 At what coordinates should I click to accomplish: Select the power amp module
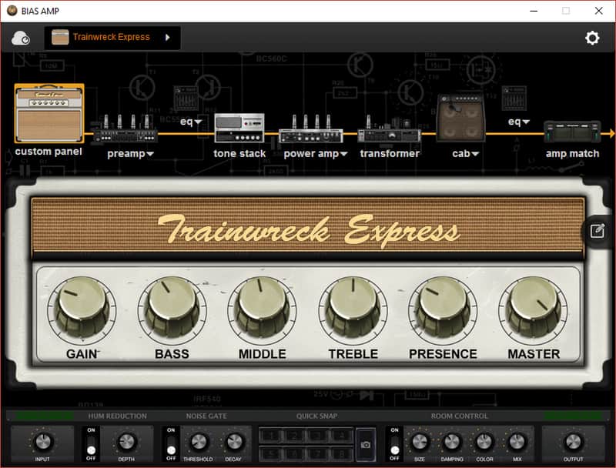(x=310, y=129)
